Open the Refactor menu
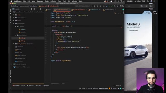166x93 pixels. pos(53,1)
